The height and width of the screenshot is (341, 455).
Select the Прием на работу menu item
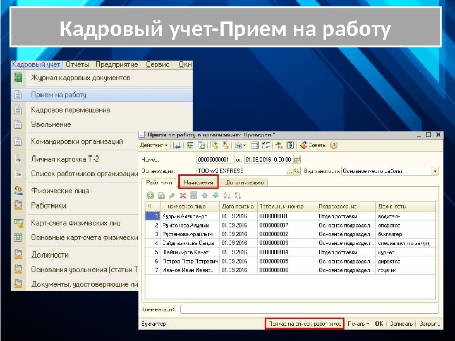(x=102, y=95)
